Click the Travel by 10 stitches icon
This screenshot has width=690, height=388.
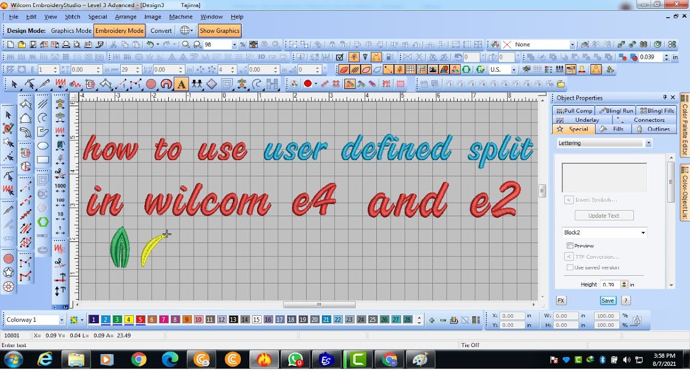pos(60,217)
